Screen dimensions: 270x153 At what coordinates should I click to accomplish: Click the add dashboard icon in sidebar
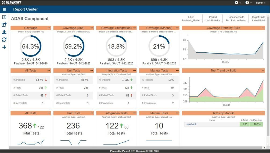pyautogui.click(x=4, y=17)
